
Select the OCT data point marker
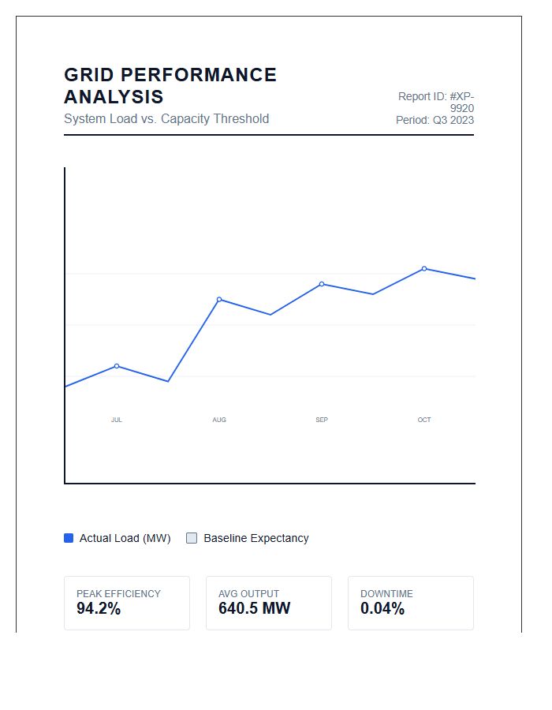pos(424,268)
